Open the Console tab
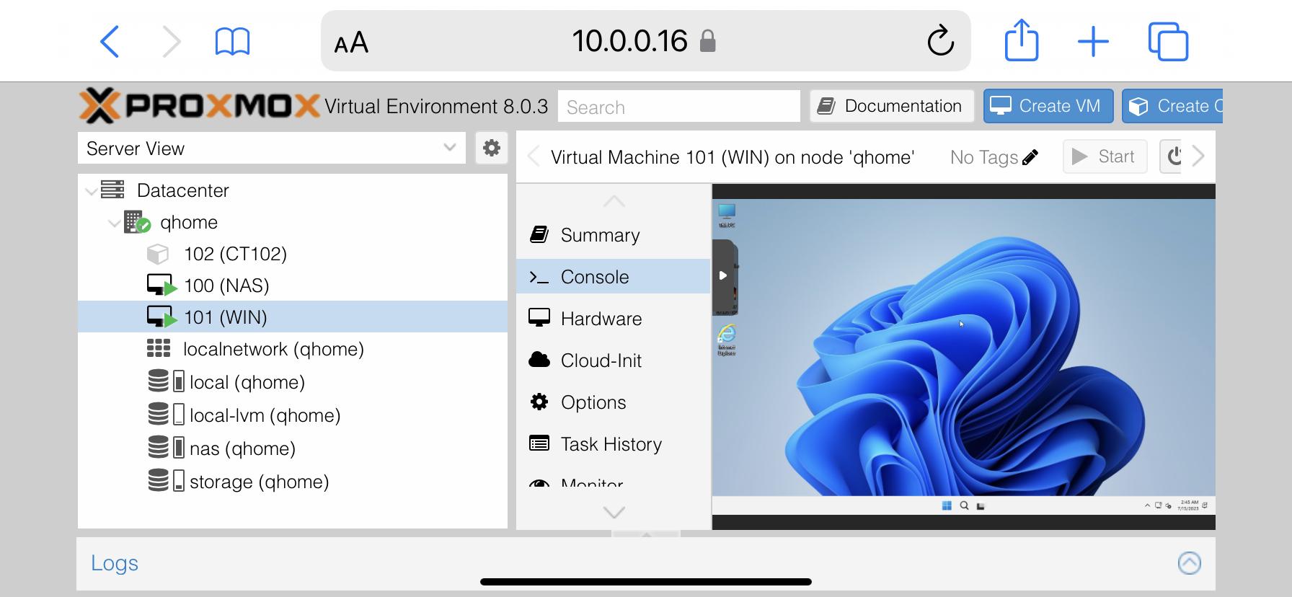Screen dimensions: 1292x597 point(614,277)
